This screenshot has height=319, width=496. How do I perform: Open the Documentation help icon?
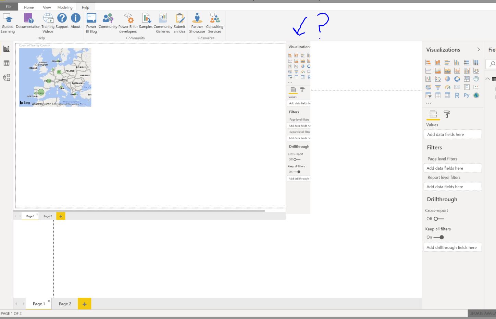pyautogui.click(x=28, y=21)
